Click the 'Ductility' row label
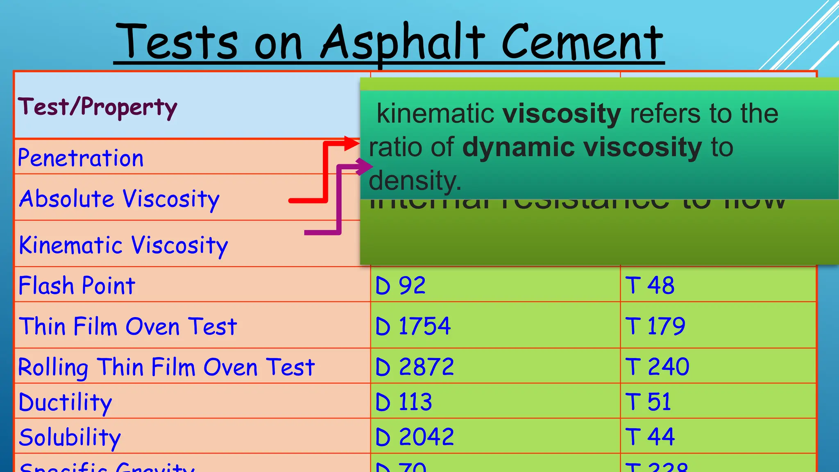 pyautogui.click(x=65, y=402)
